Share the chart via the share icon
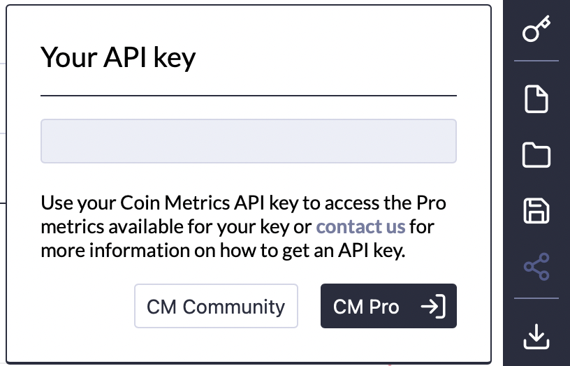This screenshot has width=570, height=366. tap(536, 267)
